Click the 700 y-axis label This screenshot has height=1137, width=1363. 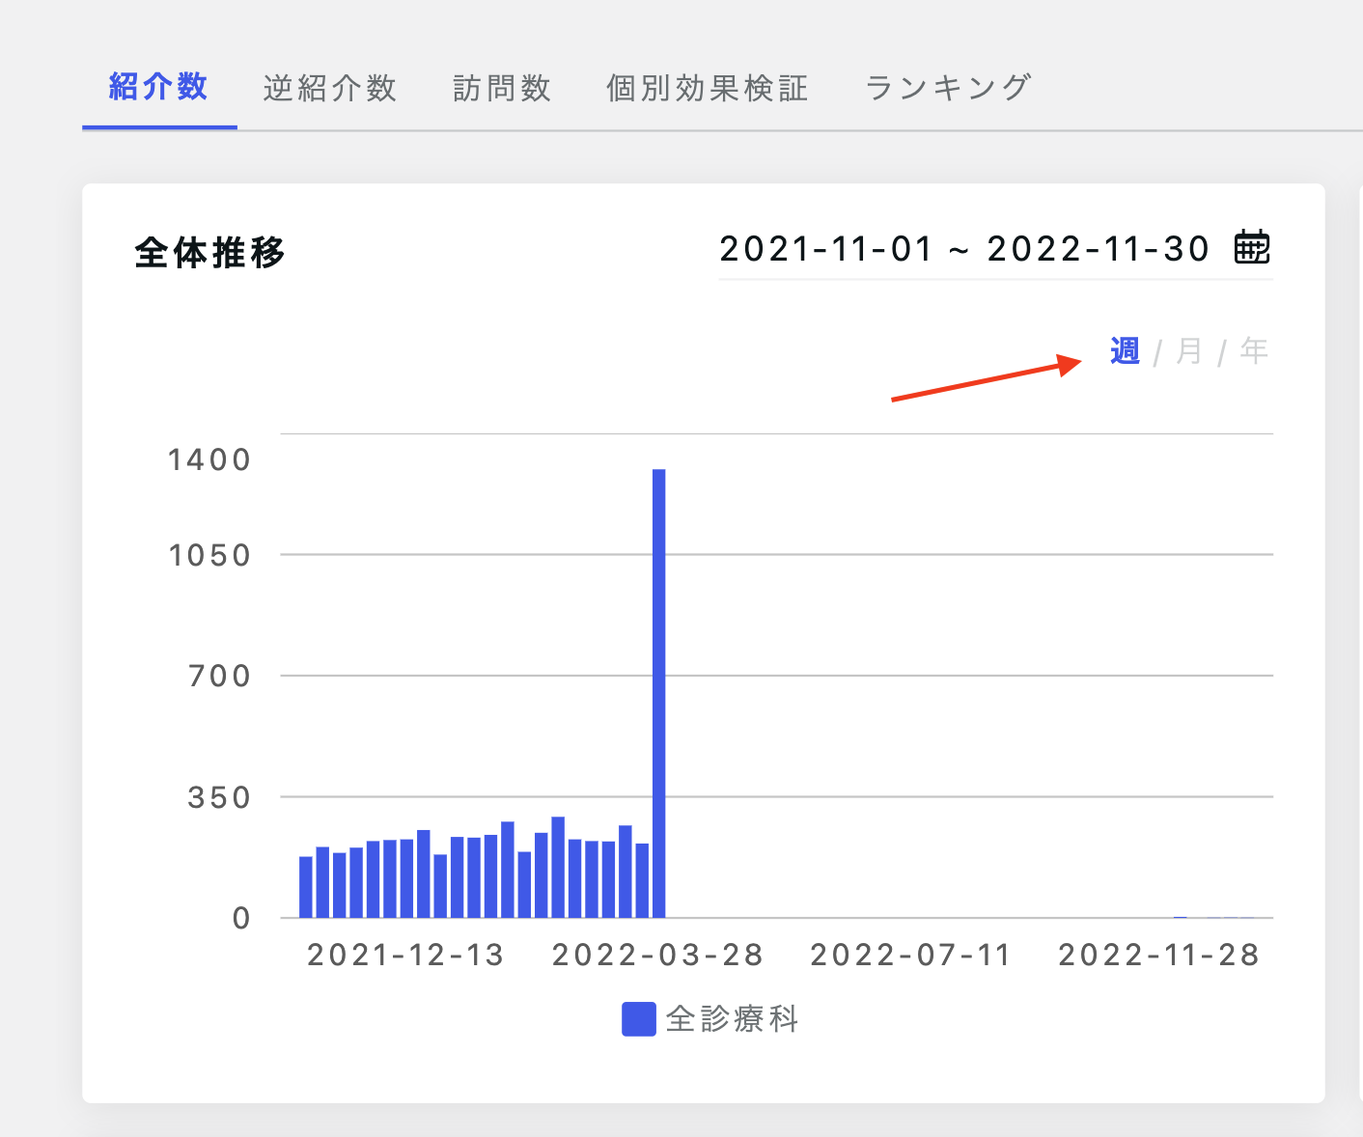[x=220, y=676]
